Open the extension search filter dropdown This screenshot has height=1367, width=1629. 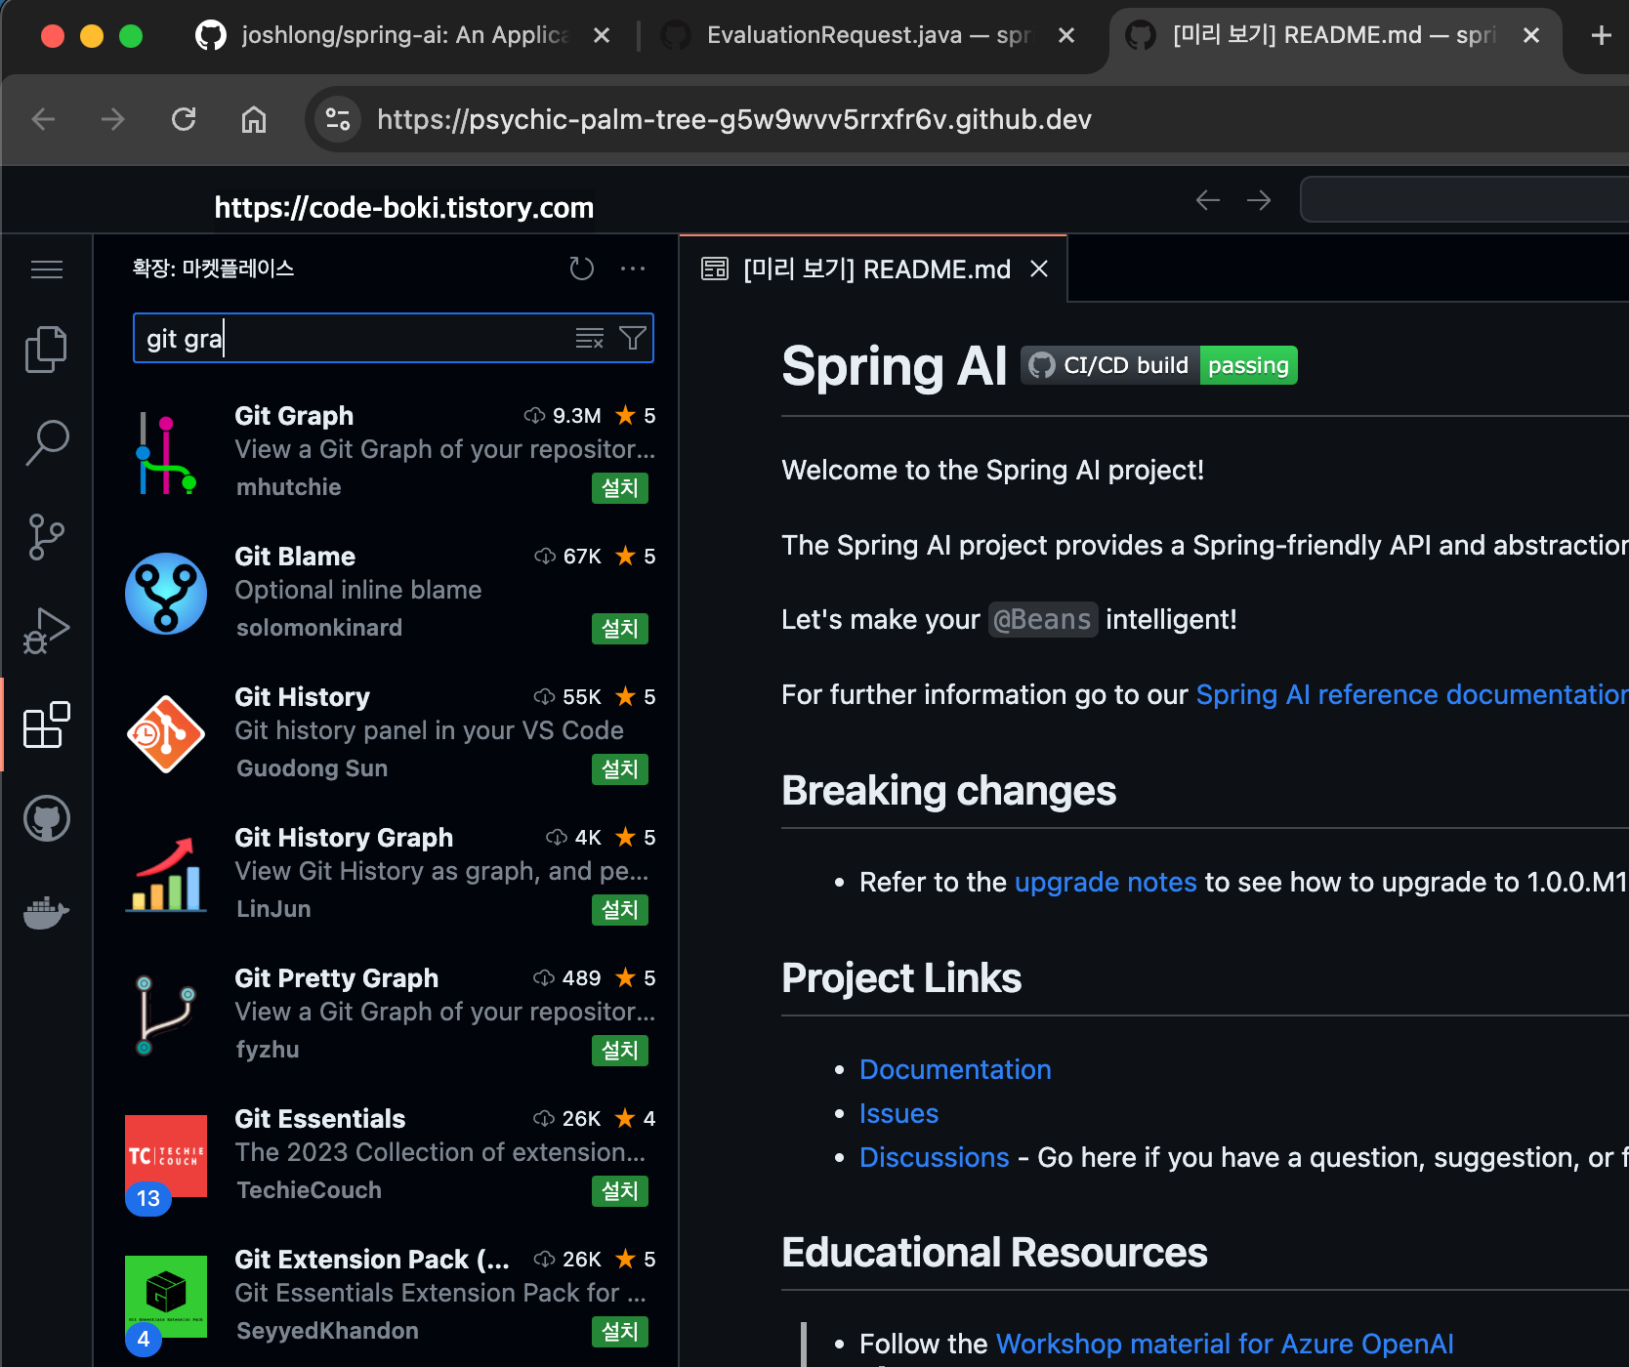(633, 339)
